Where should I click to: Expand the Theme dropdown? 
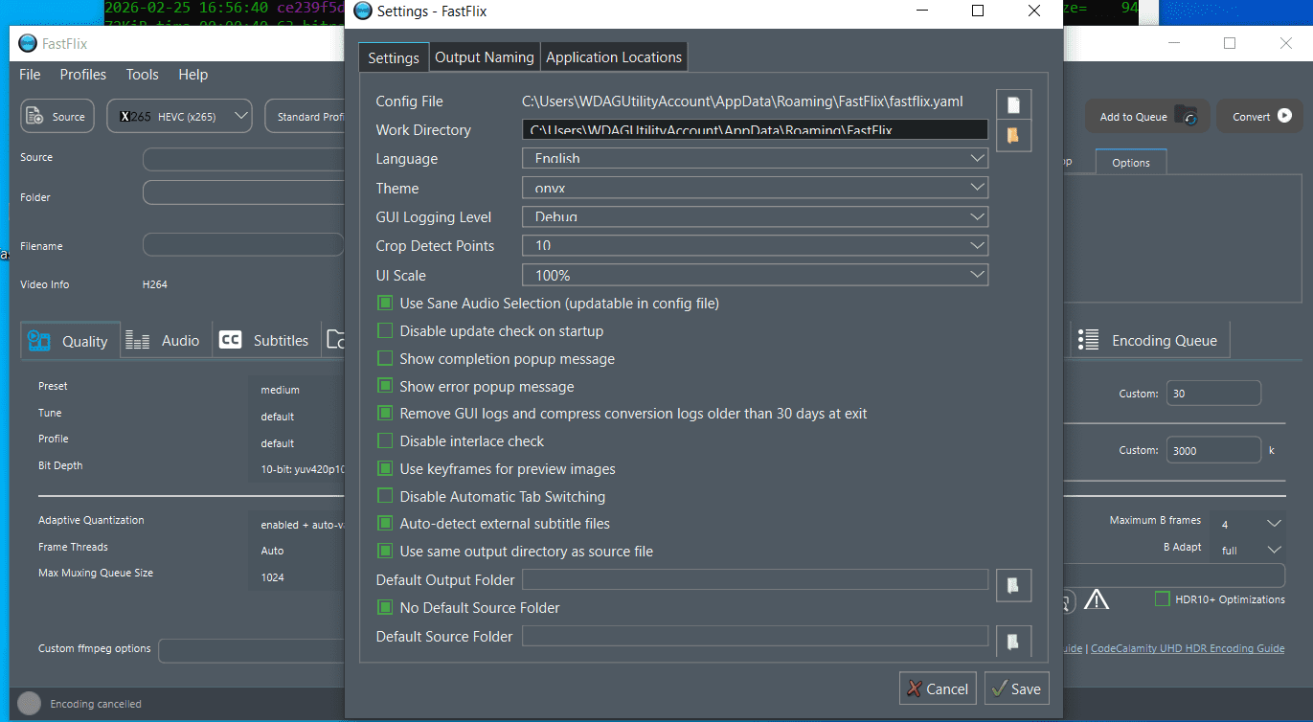[x=755, y=188]
